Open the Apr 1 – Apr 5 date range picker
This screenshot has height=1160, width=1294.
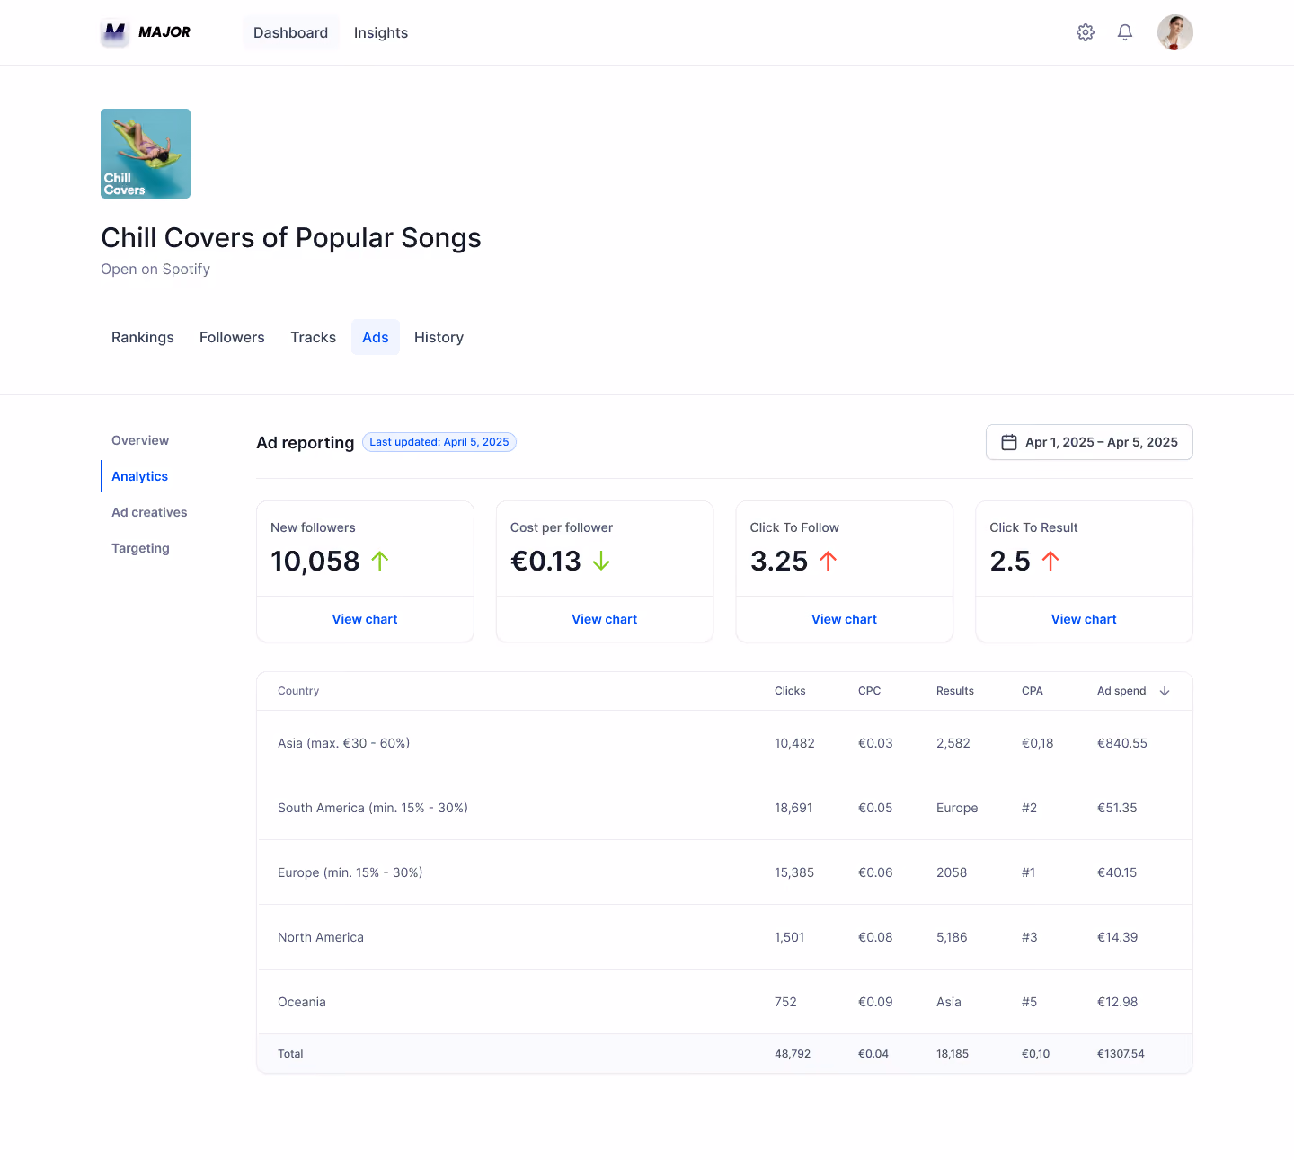pos(1089,442)
